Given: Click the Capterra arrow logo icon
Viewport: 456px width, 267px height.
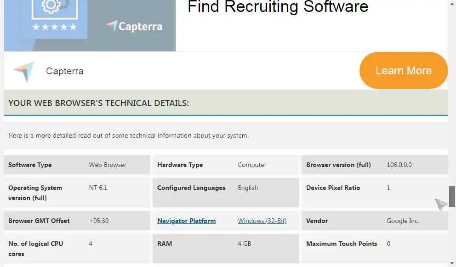Looking at the screenshot, I should tap(23, 72).
